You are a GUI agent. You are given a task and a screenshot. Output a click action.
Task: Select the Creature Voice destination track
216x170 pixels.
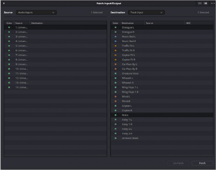[162, 73]
